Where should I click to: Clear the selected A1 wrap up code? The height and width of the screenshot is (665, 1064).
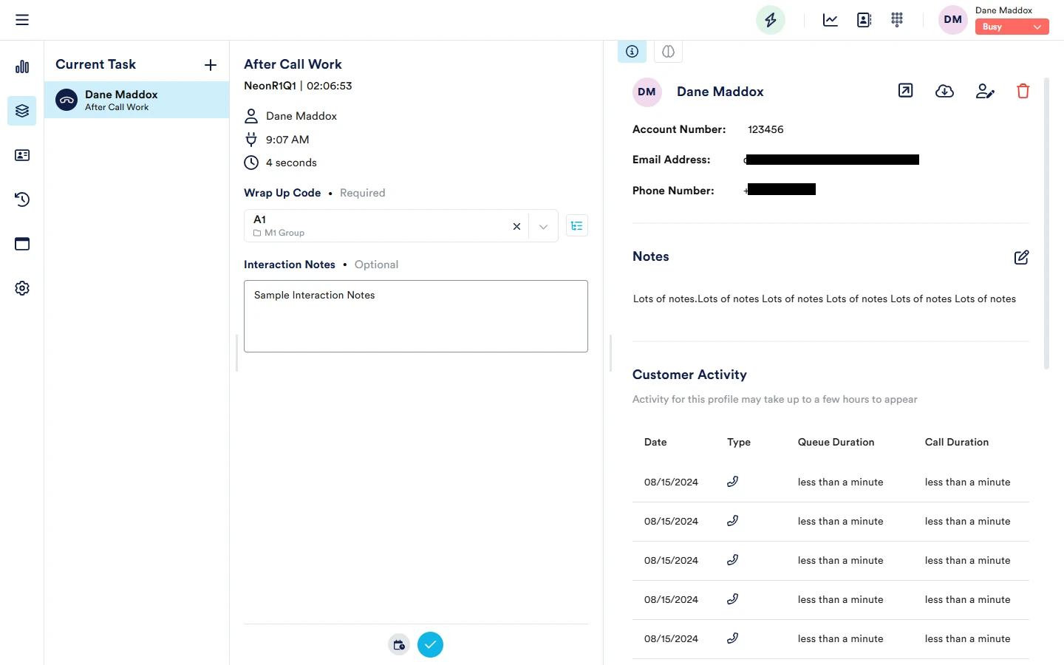pos(516,227)
